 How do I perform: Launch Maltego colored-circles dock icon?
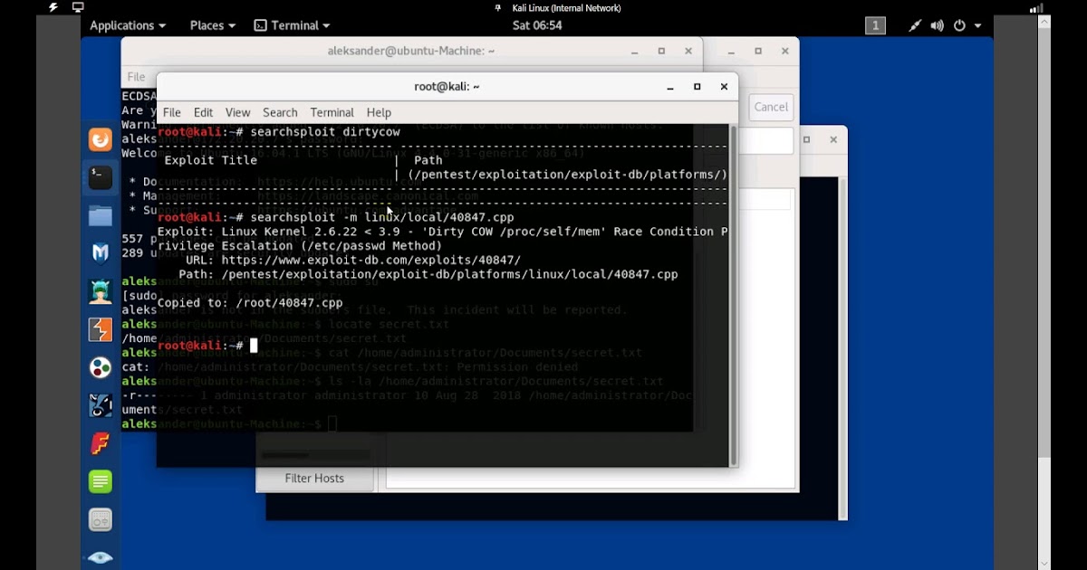pyautogui.click(x=101, y=367)
